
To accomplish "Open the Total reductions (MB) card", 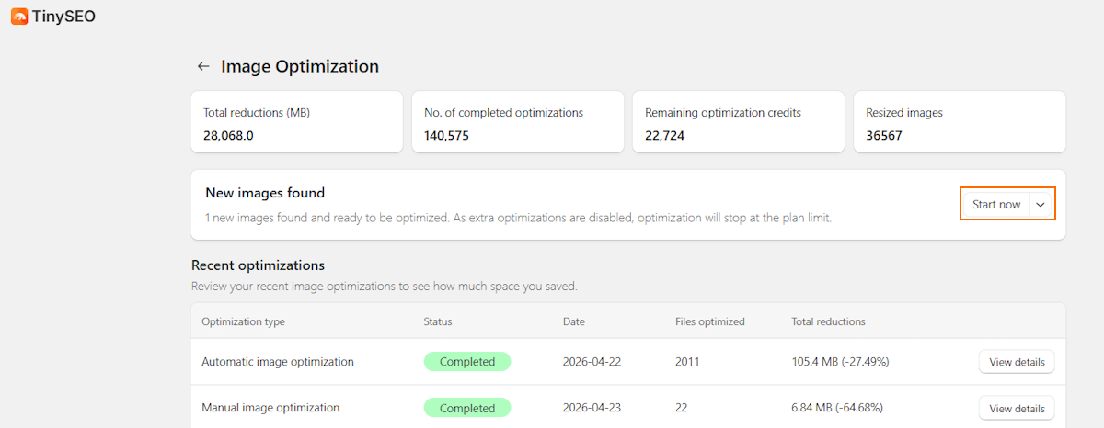I will 297,121.
